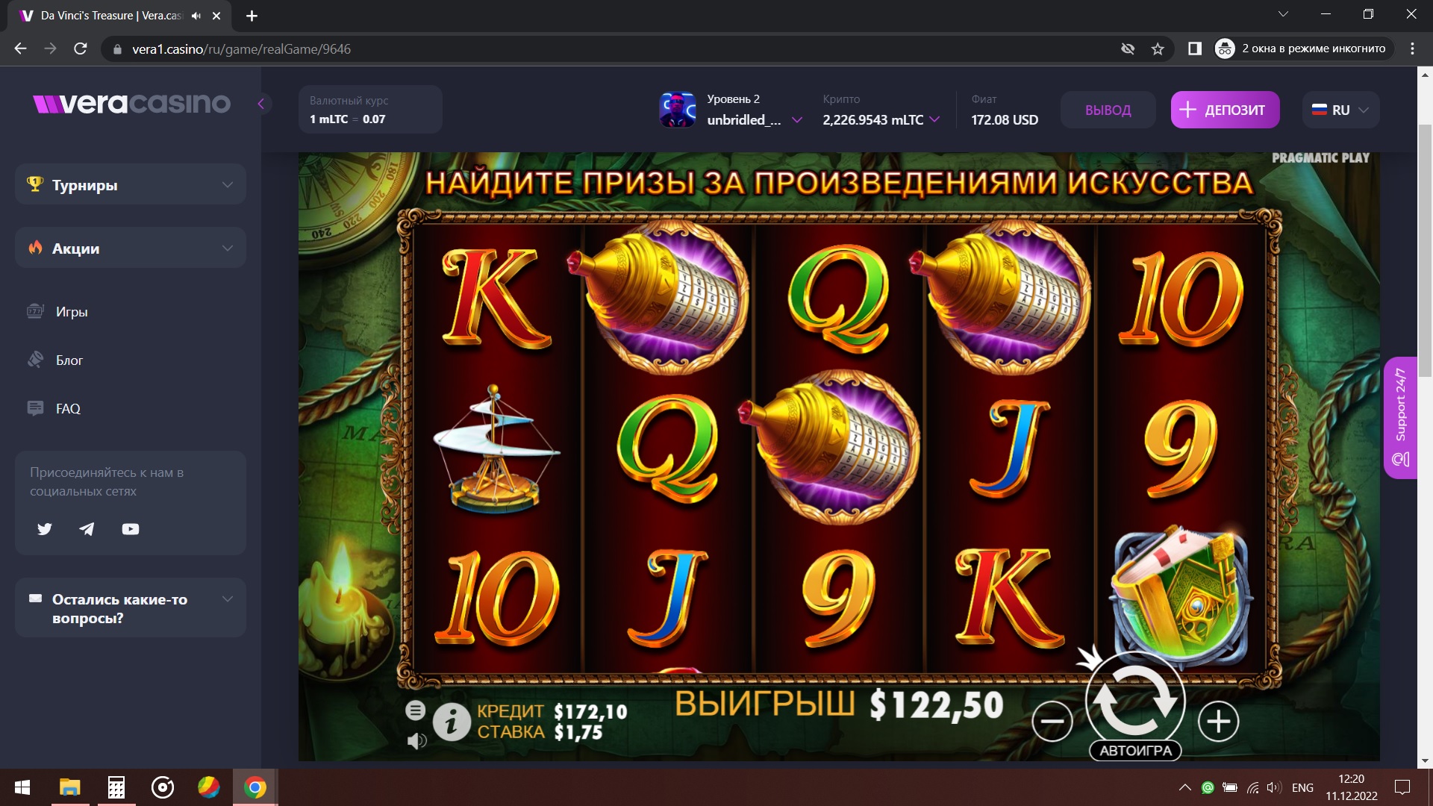This screenshot has width=1433, height=806.
Task: Expand the Акции section
Action: pyautogui.click(x=131, y=248)
